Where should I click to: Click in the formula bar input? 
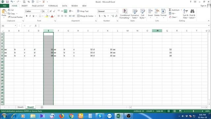click(x=123, y=26)
